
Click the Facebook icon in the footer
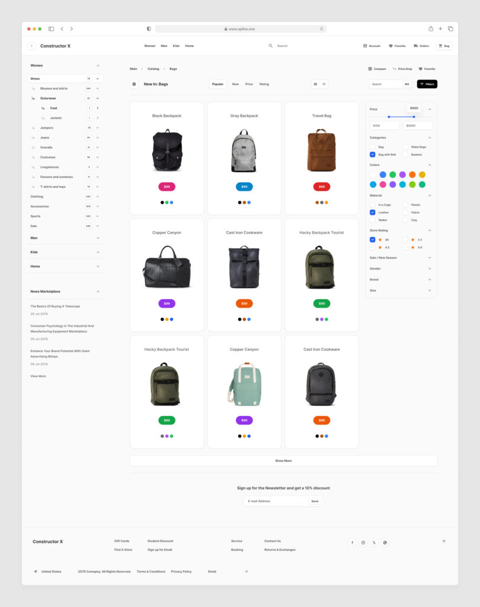pos(352,542)
